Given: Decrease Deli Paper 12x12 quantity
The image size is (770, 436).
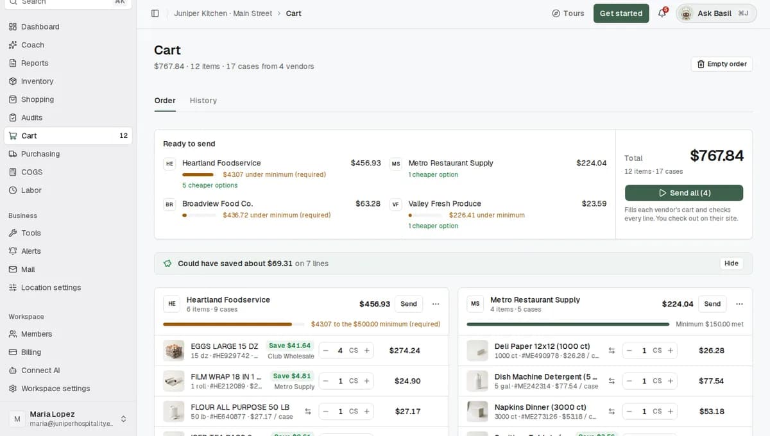Looking at the screenshot, I should (629, 351).
